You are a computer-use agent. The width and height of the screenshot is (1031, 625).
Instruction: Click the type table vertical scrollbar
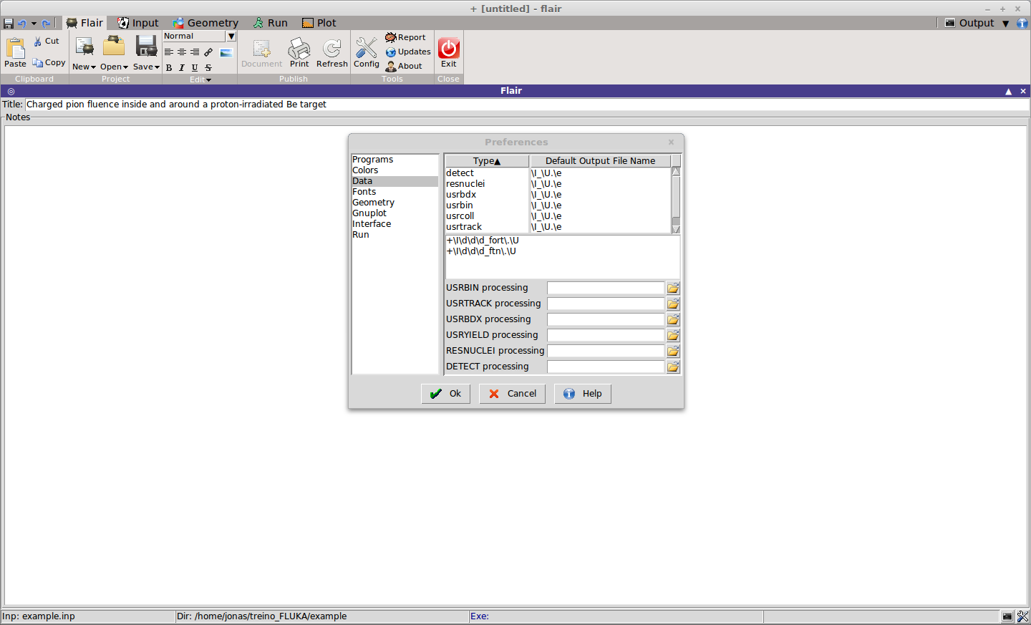click(676, 200)
